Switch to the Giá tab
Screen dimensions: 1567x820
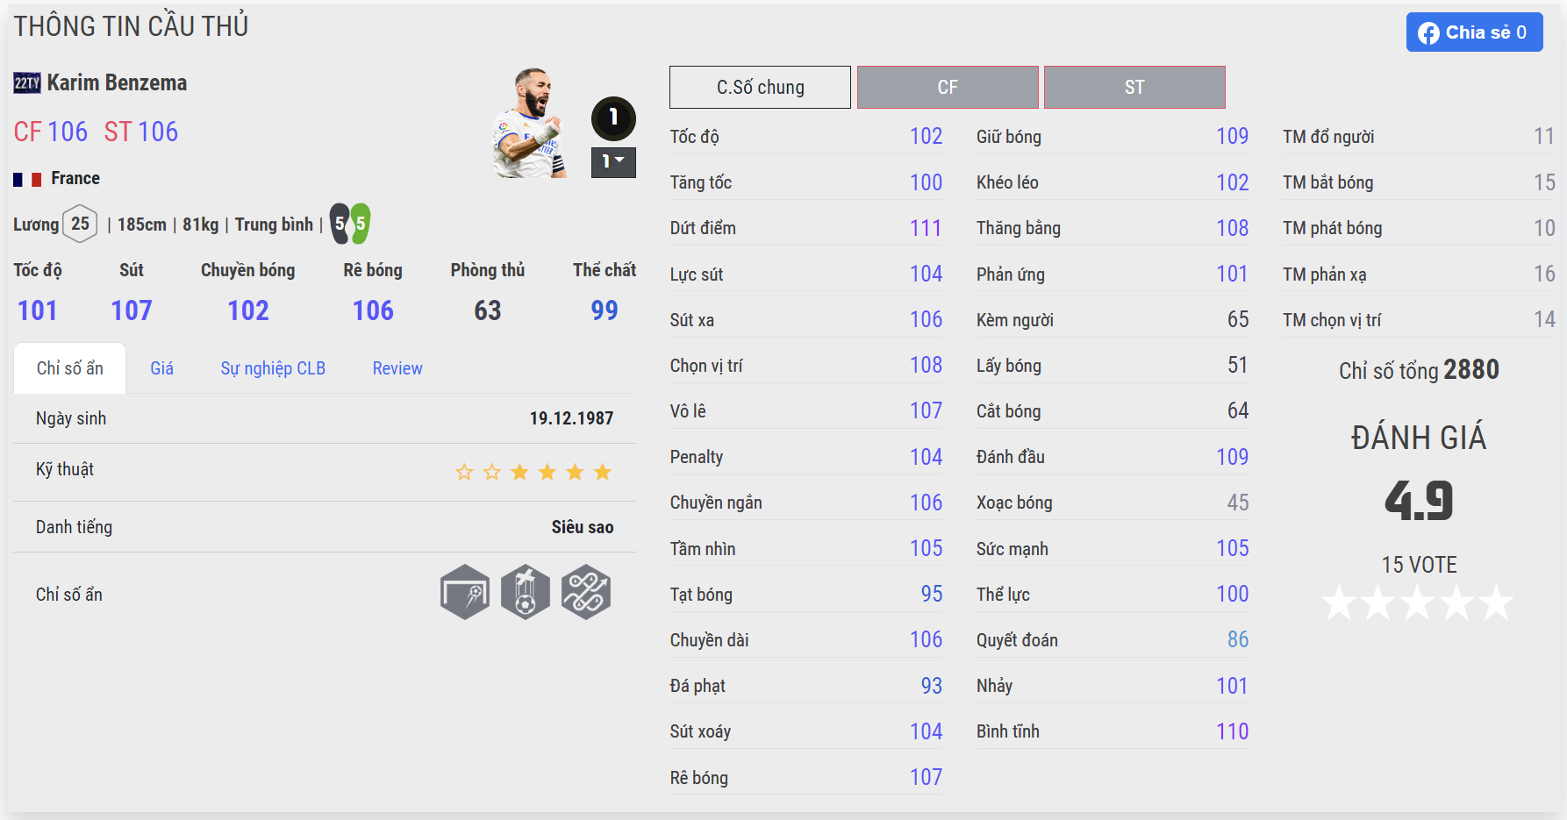tap(161, 368)
